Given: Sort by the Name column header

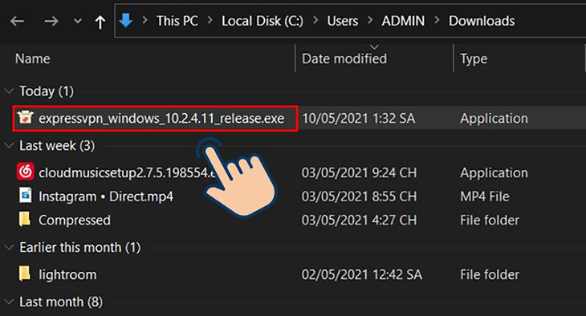Looking at the screenshot, I should pos(33,59).
